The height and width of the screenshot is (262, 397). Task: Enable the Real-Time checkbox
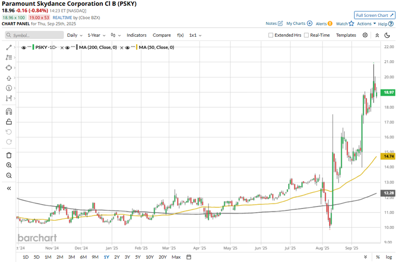[306, 35]
